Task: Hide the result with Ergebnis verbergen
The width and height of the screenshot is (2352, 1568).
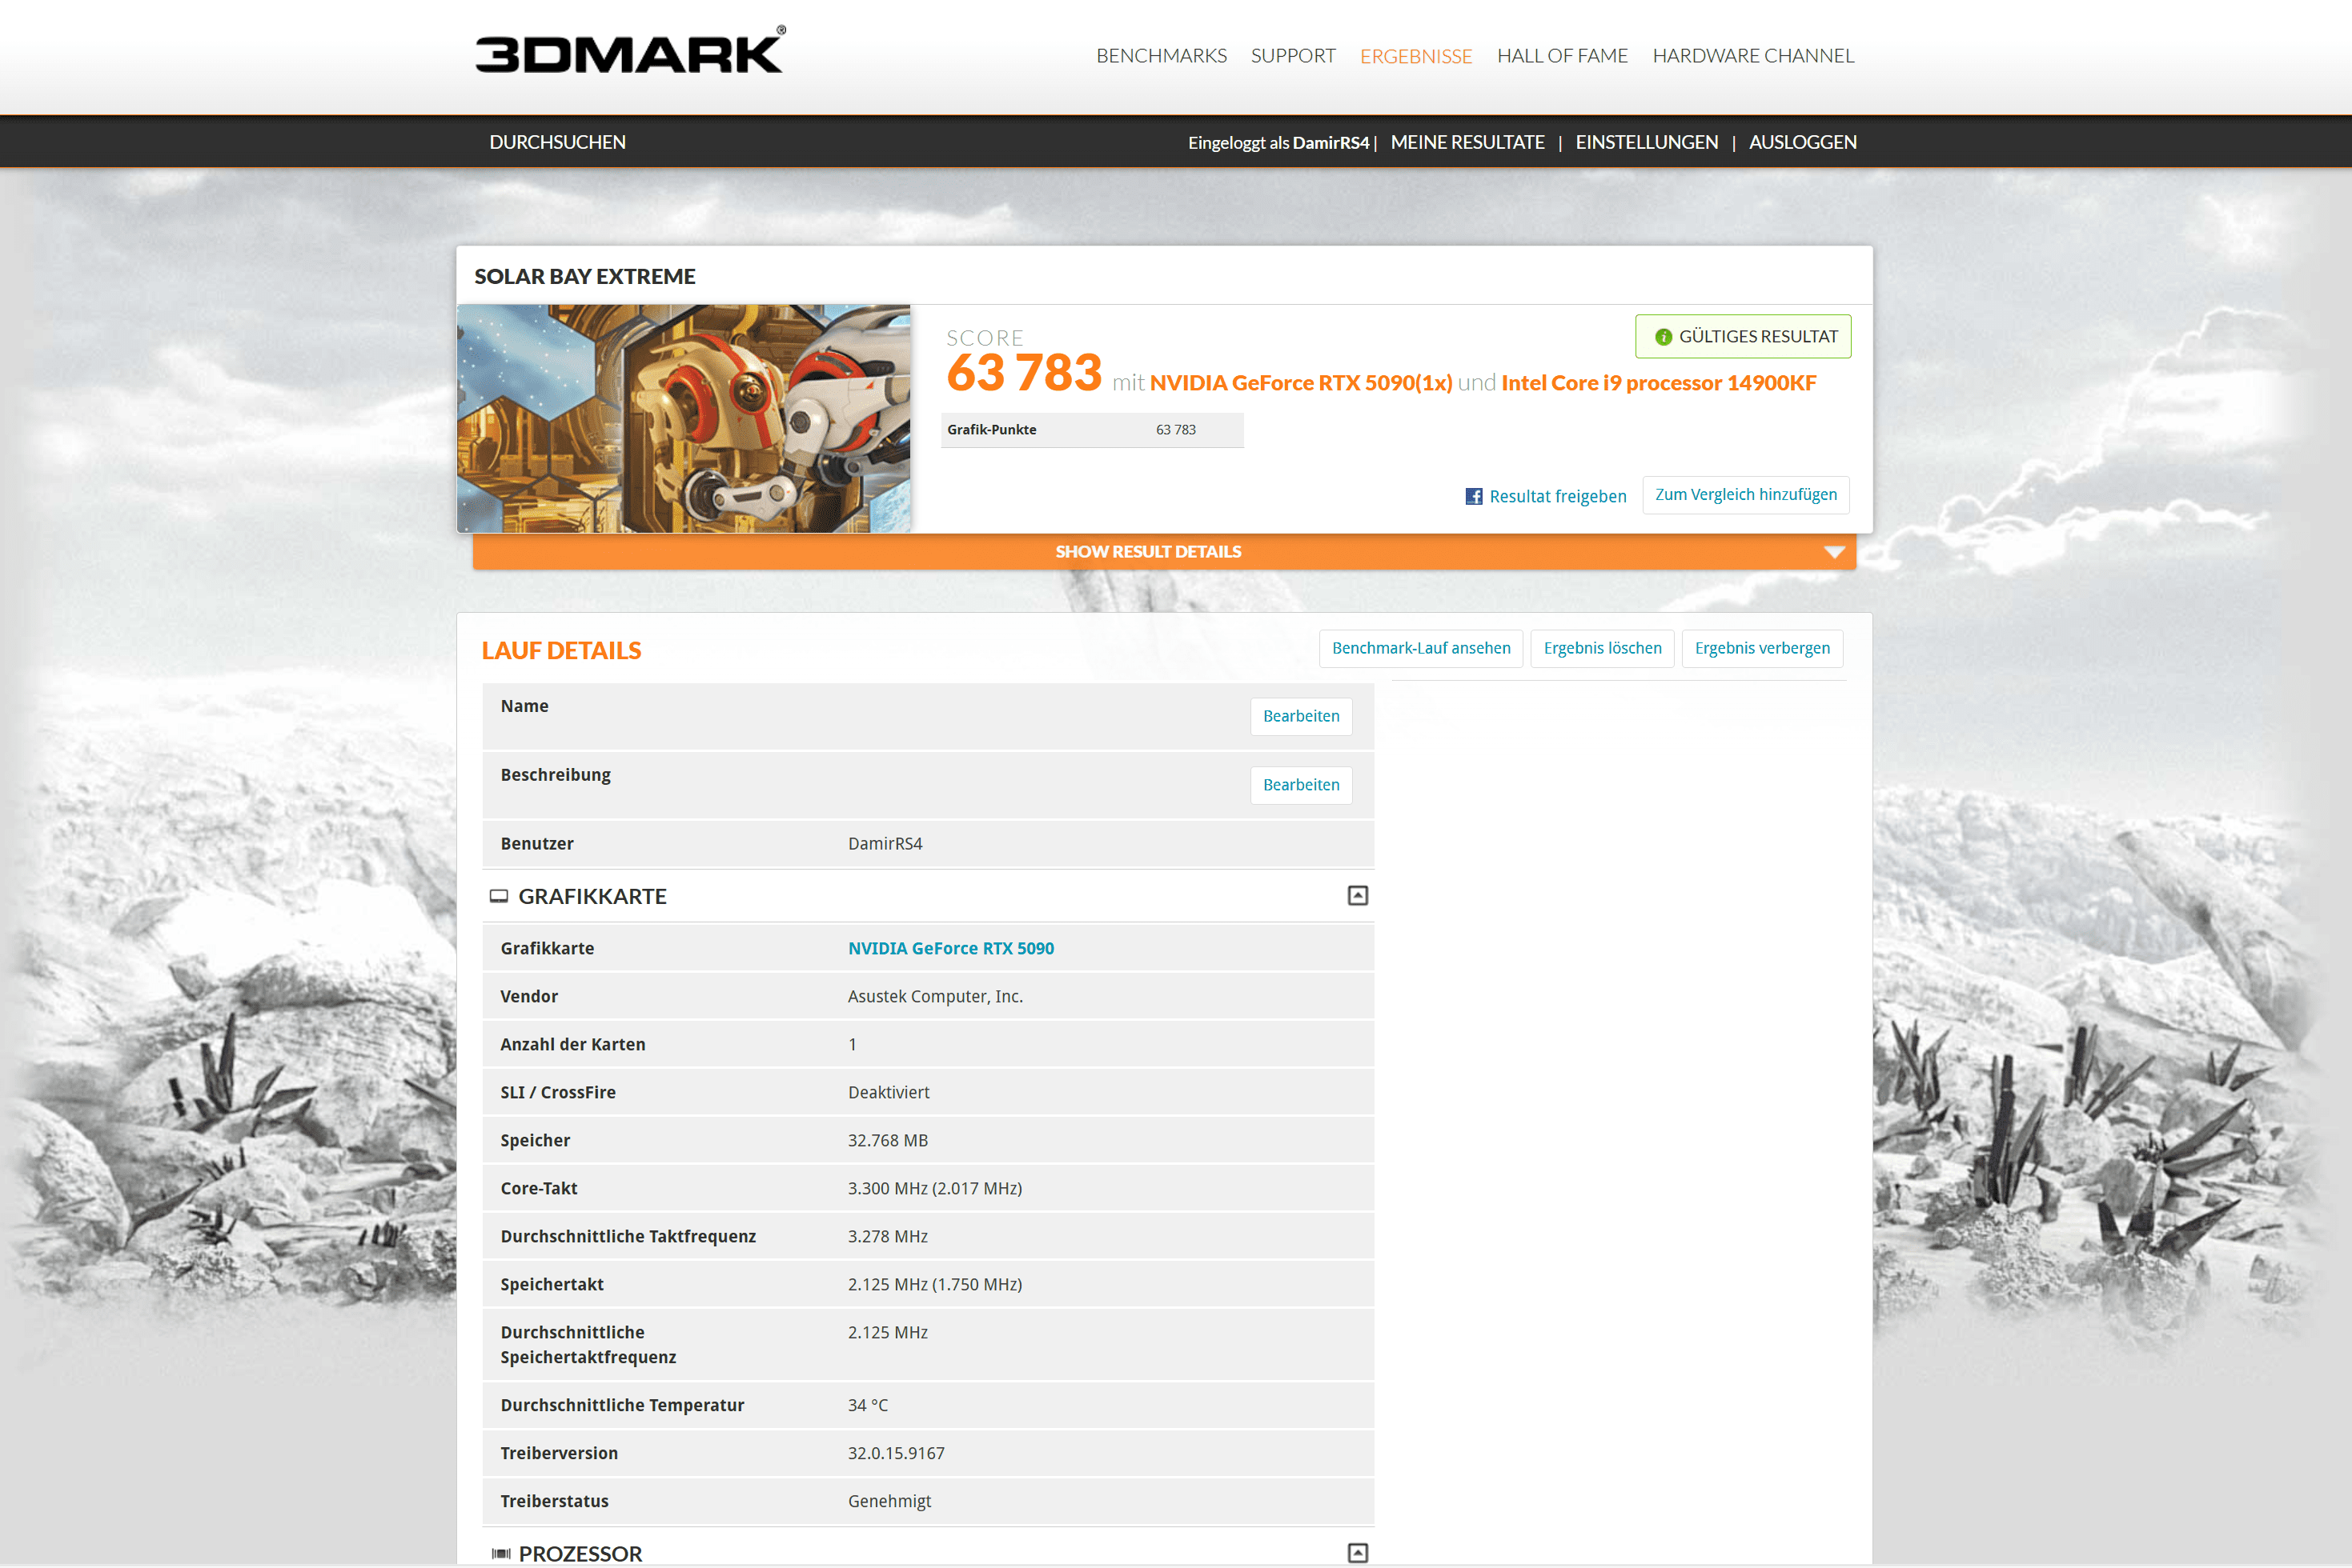Action: pos(1762,648)
